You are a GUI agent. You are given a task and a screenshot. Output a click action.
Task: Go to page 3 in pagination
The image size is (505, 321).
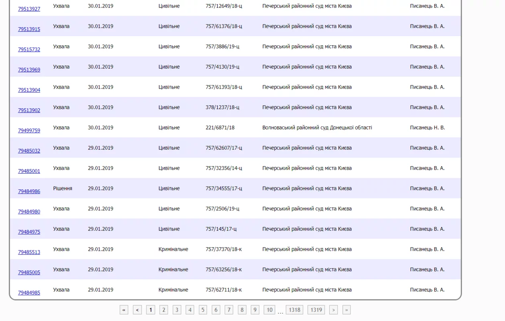(x=177, y=310)
